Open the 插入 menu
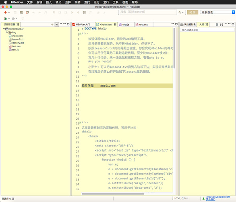 (x=49, y=2)
